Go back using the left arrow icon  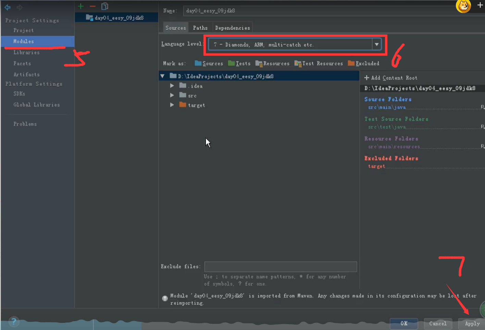[x=8, y=7]
